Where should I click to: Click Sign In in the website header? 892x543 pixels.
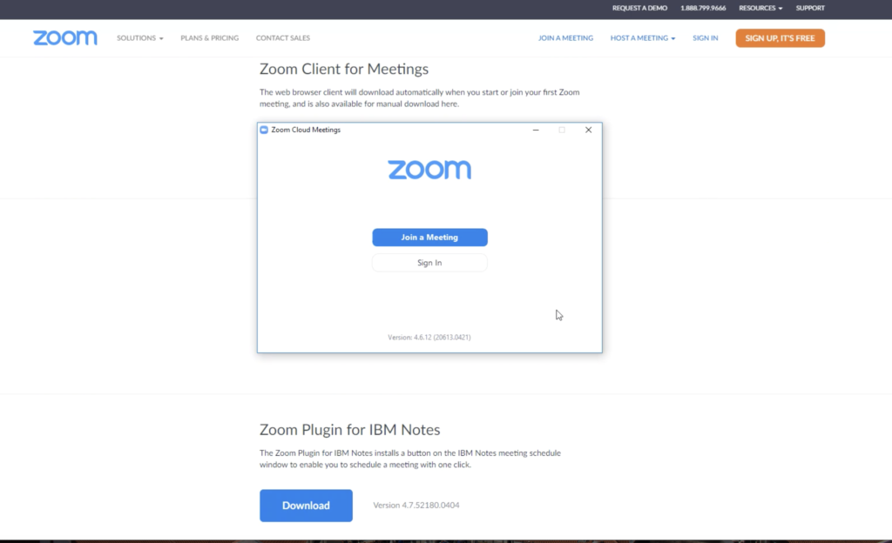click(x=706, y=38)
